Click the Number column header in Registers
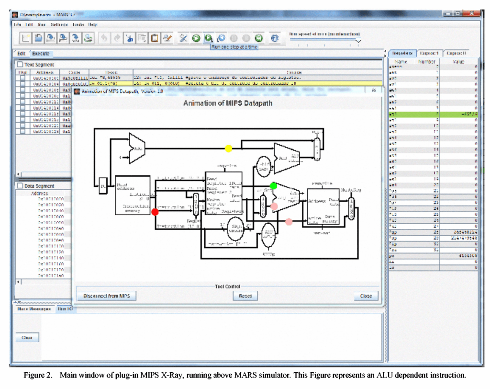The width and height of the screenshot is (490, 389). point(426,62)
